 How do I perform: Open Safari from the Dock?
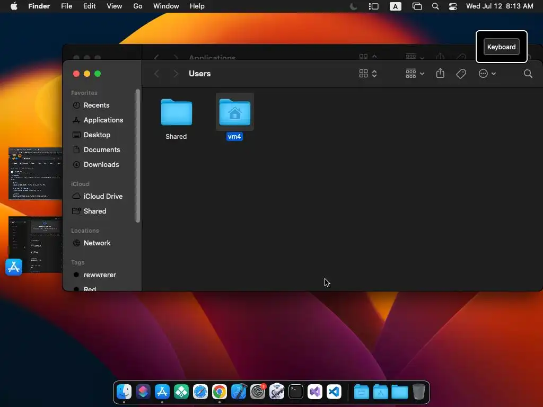[x=200, y=392]
